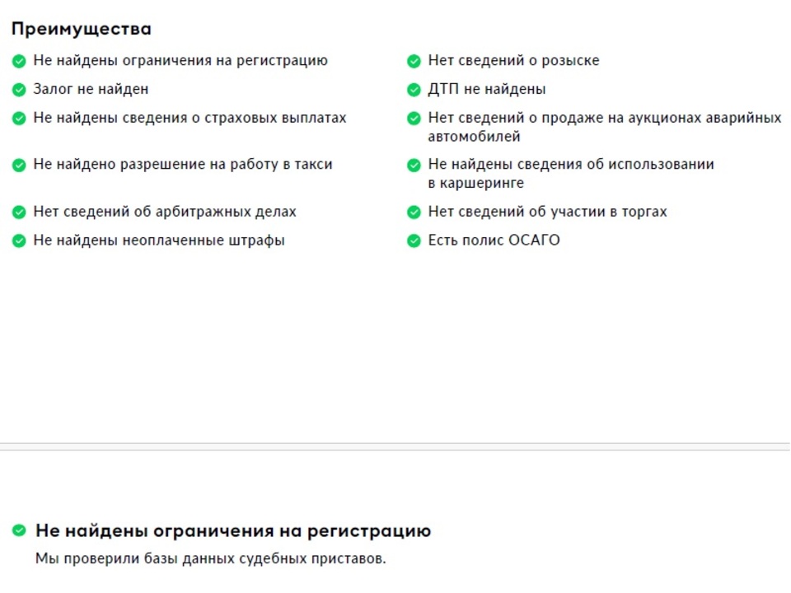
Task: Select 'ДТП не найдены' text entry
Action: tap(487, 89)
